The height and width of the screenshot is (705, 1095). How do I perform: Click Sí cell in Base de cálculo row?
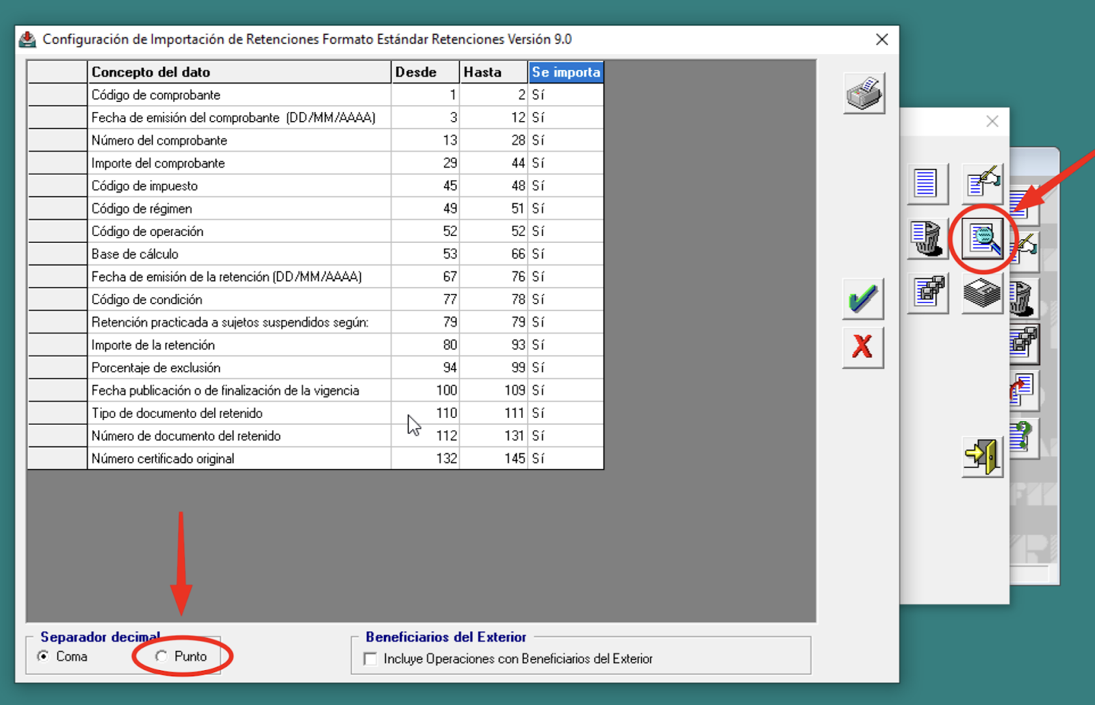pyautogui.click(x=566, y=254)
